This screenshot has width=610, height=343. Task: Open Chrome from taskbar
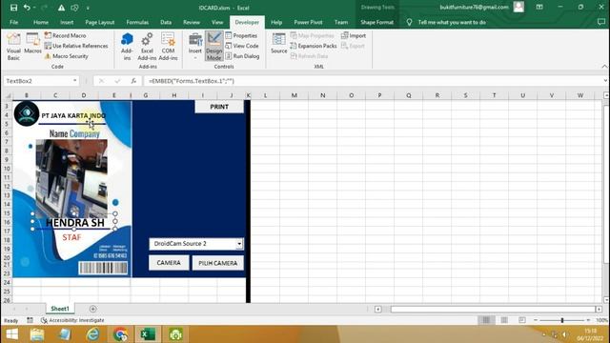pyautogui.click(x=120, y=334)
